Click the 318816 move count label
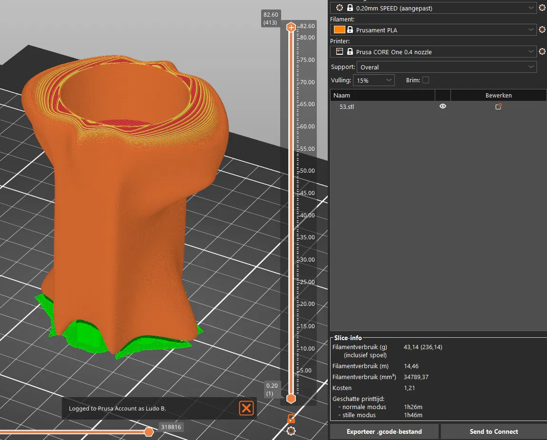 tap(171, 427)
